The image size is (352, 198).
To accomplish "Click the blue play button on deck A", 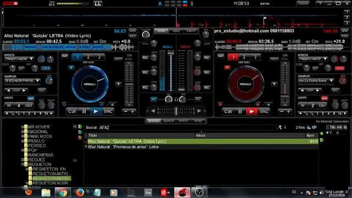I will (x=96, y=111).
